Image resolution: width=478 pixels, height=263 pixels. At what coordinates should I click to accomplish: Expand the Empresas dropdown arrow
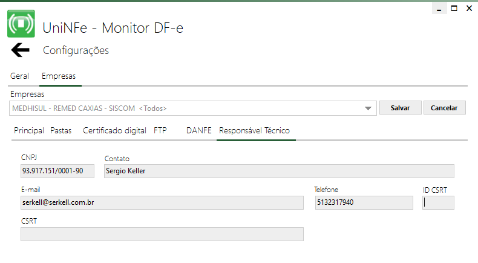point(368,108)
